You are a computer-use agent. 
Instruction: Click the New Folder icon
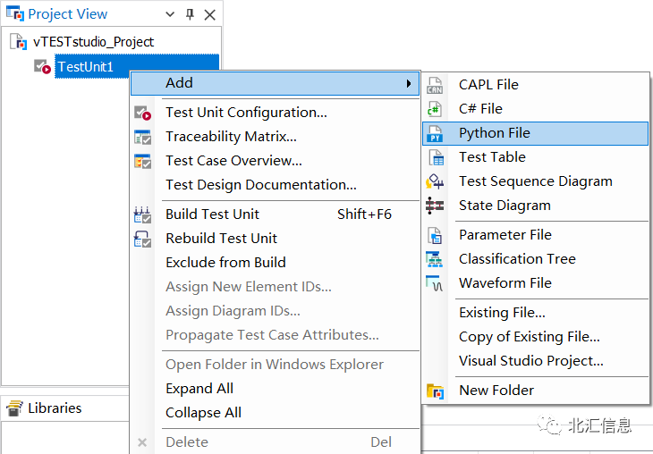[x=435, y=391]
